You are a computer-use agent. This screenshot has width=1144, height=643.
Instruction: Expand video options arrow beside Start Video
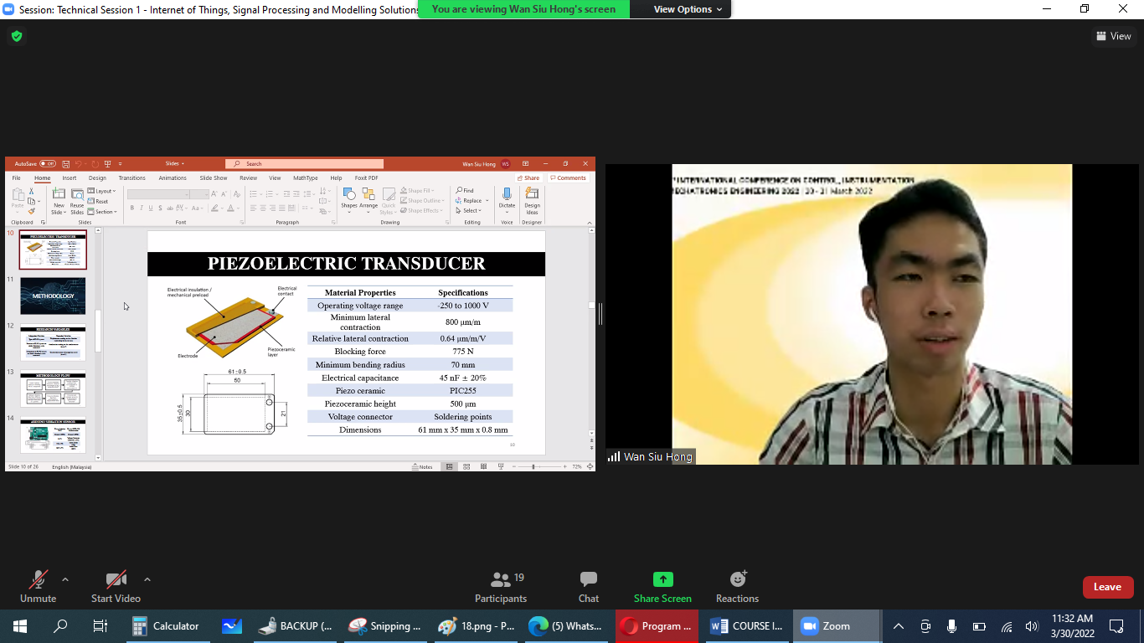point(147,579)
